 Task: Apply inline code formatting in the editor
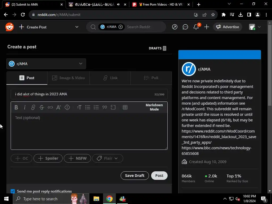[x=50, y=107]
